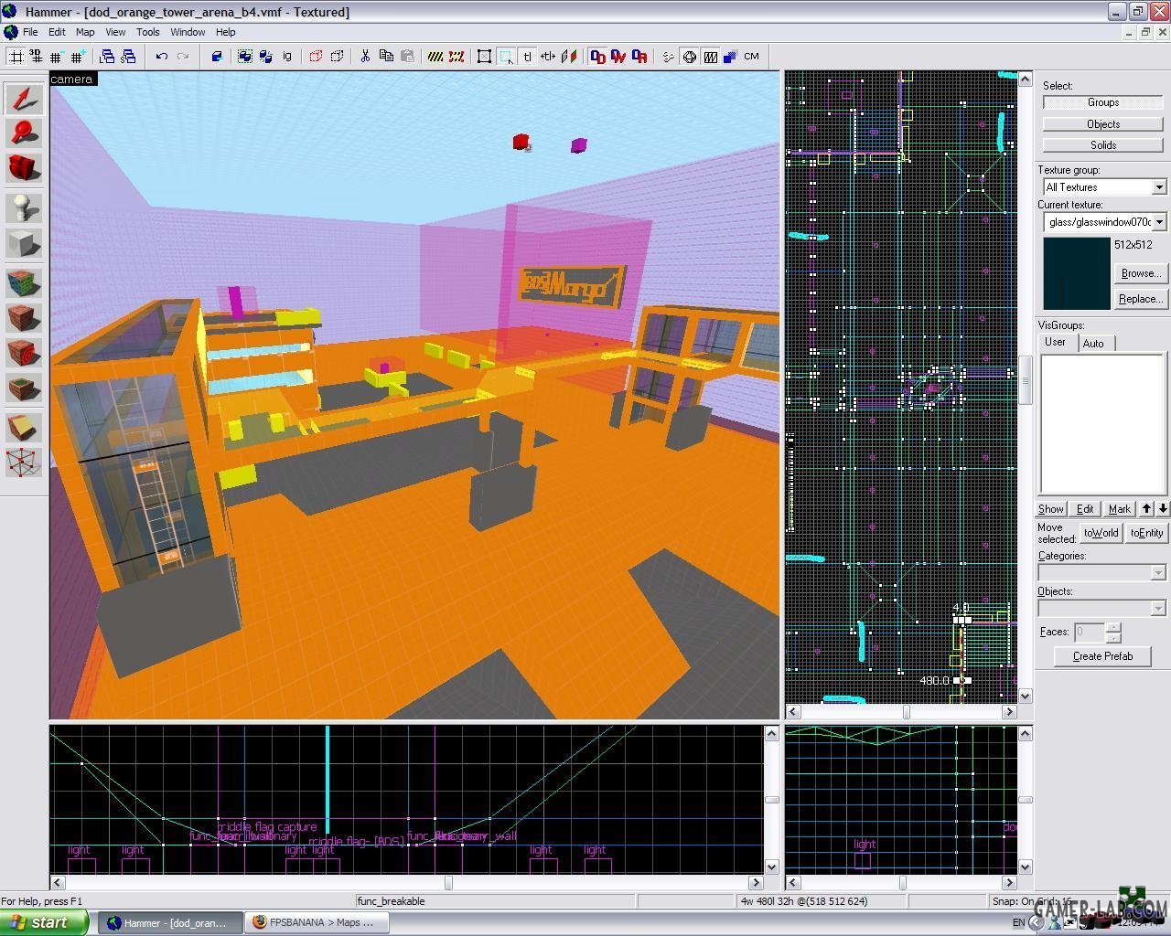Click the Create Prefab button

1102,656
